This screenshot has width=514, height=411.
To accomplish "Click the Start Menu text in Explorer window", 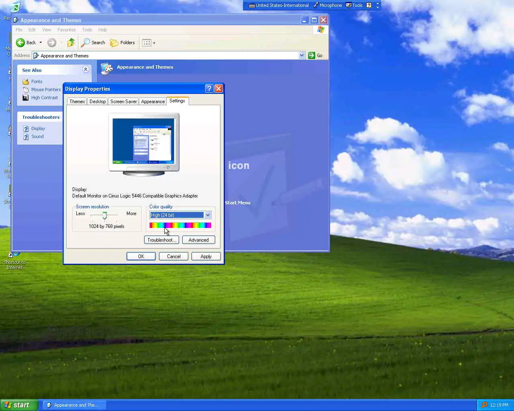I will (x=238, y=203).
